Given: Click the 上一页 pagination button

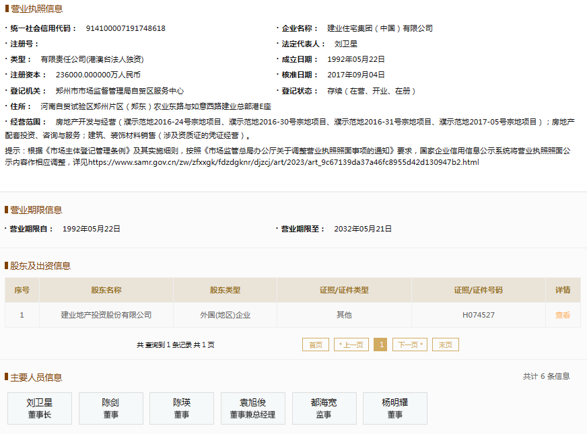Looking at the screenshot, I should (x=350, y=344).
